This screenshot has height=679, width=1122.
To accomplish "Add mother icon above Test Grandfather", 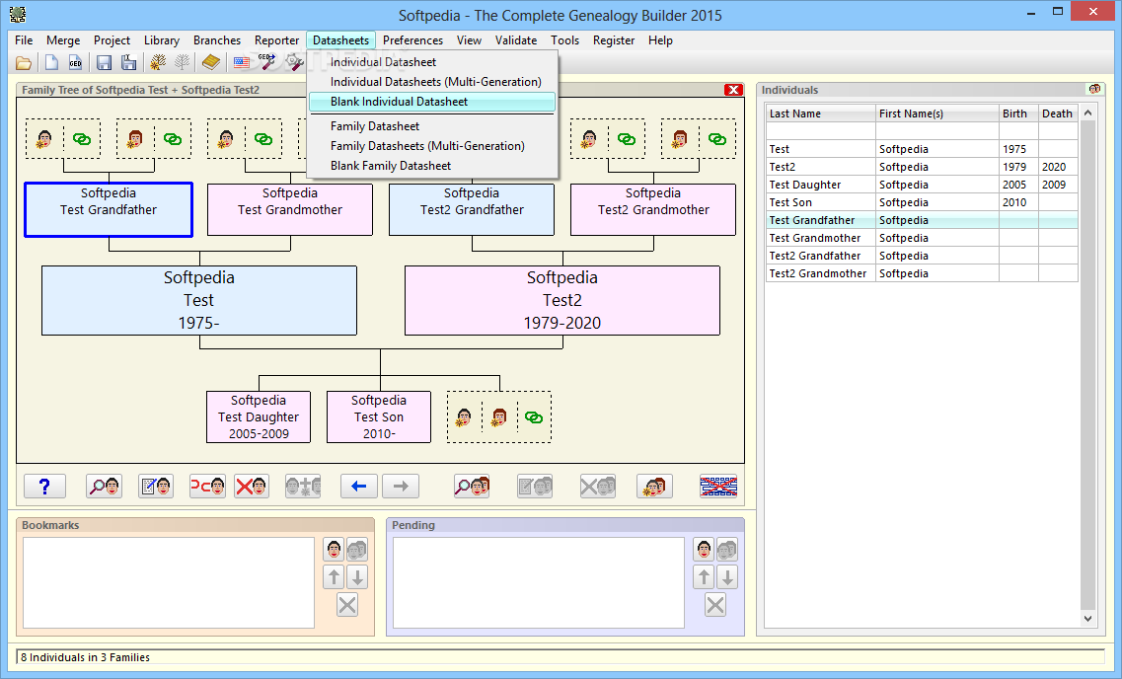I will click(x=135, y=138).
